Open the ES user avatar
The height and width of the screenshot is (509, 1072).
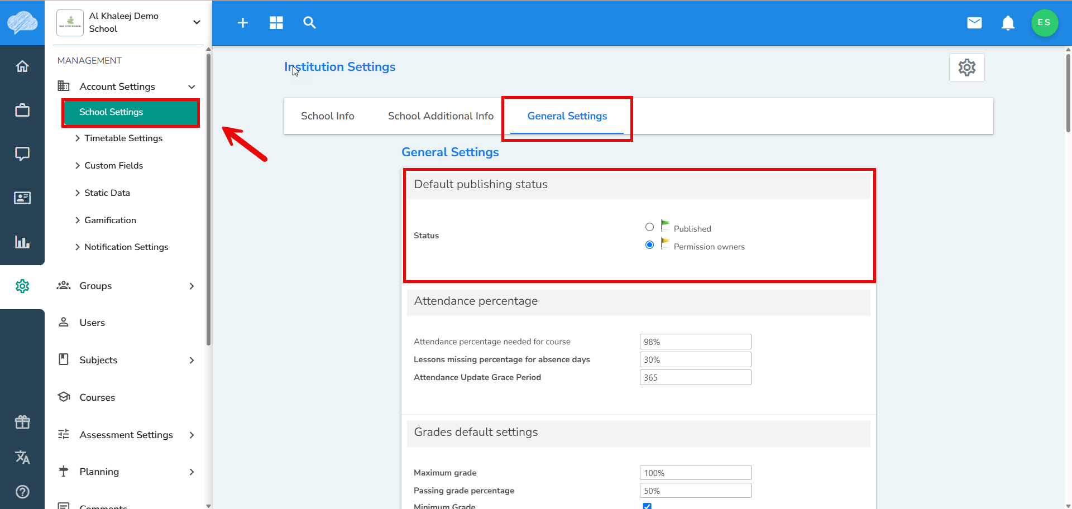coord(1044,23)
